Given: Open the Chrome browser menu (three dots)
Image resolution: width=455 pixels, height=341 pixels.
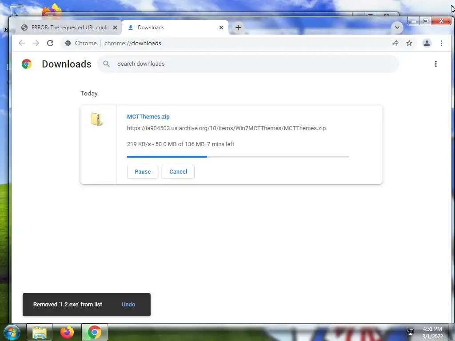Looking at the screenshot, I should coord(441,43).
